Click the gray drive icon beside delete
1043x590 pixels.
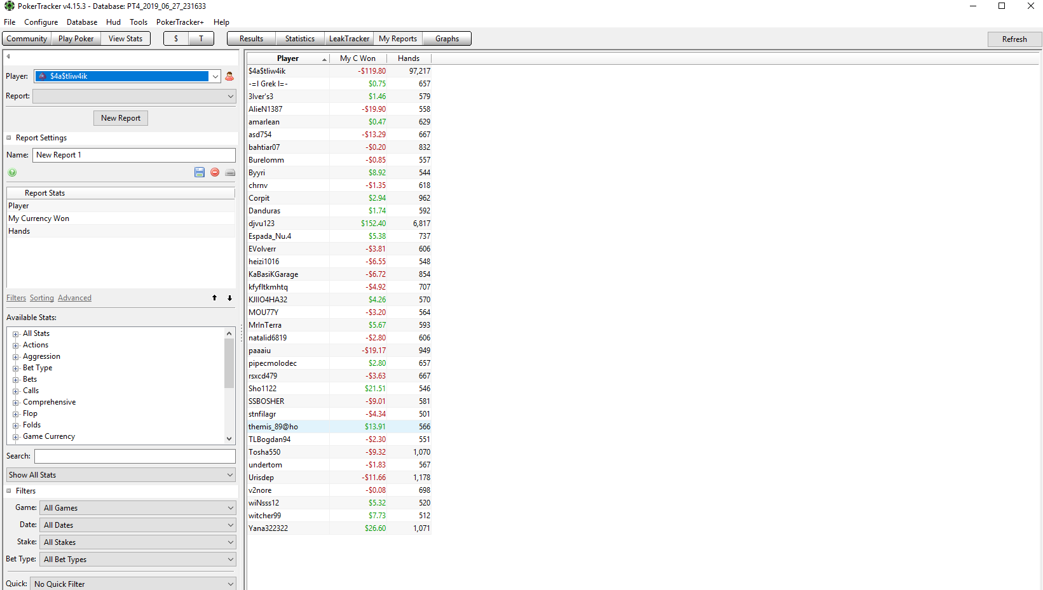point(230,173)
